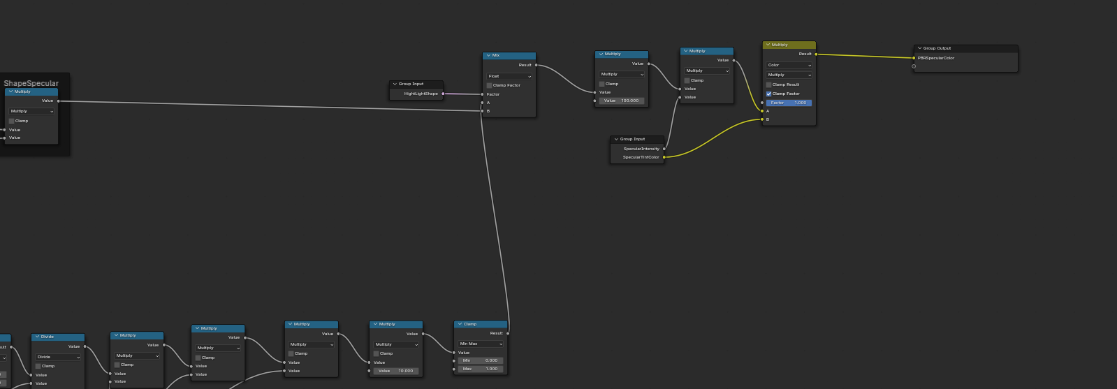Image resolution: width=1117 pixels, height=389 pixels.
Task: Click the Factor 1.000 slider
Action: point(789,103)
